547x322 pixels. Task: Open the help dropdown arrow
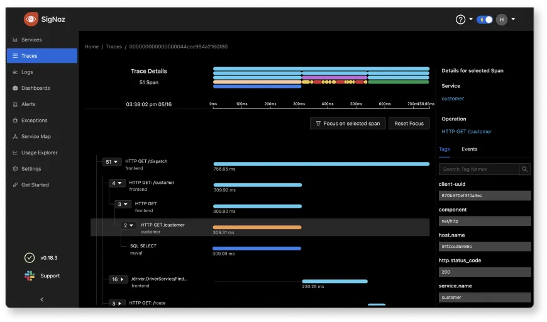(471, 19)
